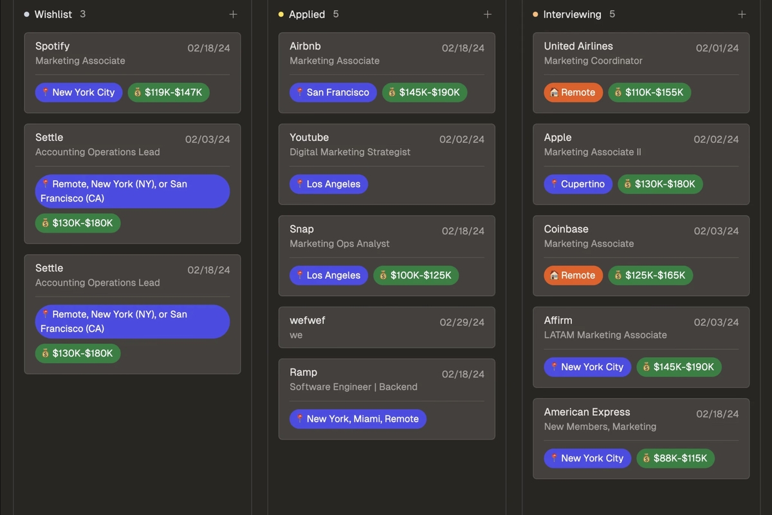The height and width of the screenshot is (515, 772).
Task: Add a new card to Interviewing column
Action: (x=742, y=14)
